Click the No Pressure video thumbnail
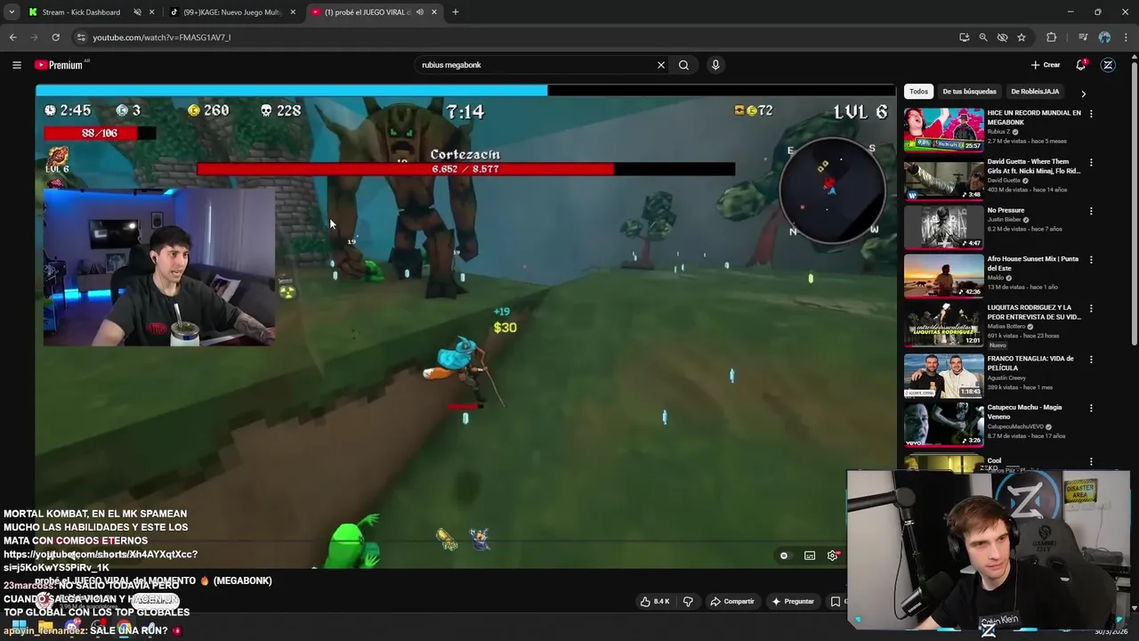The width and height of the screenshot is (1139, 641). coord(944,227)
